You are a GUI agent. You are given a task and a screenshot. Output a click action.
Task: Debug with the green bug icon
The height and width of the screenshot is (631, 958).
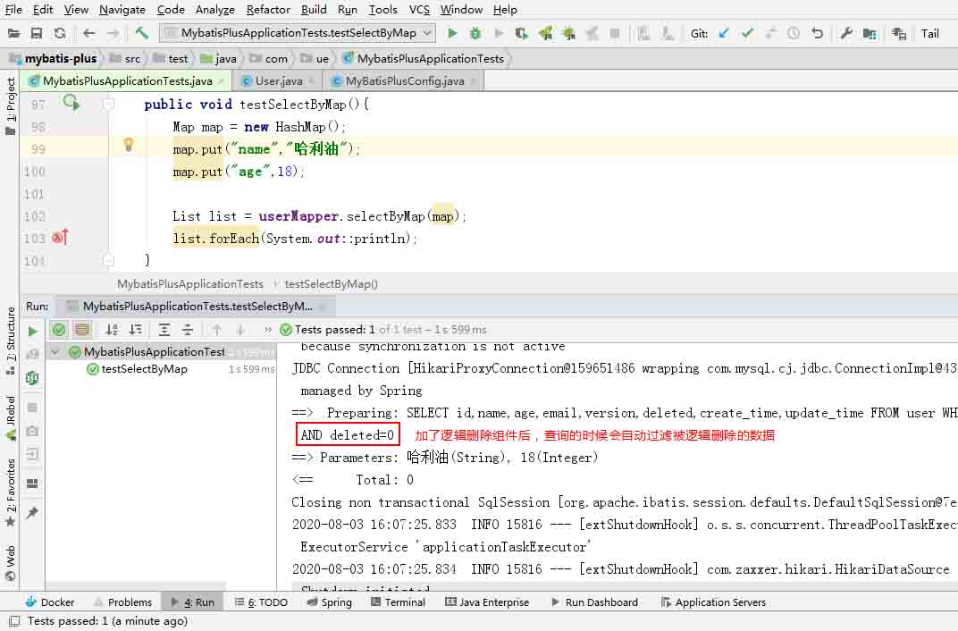point(475,33)
